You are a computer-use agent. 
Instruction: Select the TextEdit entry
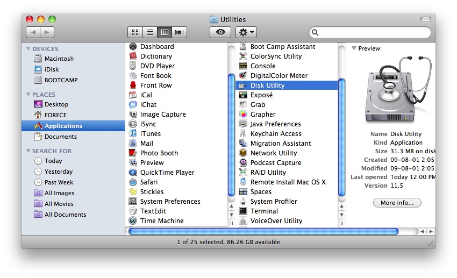[176, 211]
